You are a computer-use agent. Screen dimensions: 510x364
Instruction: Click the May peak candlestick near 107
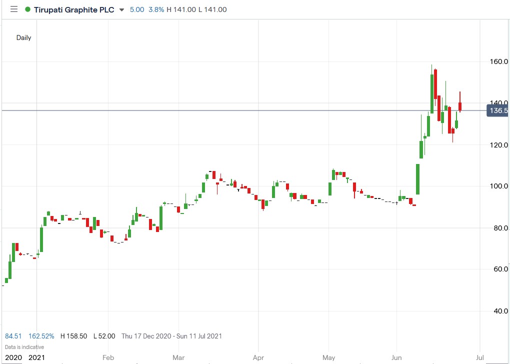pos(332,173)
